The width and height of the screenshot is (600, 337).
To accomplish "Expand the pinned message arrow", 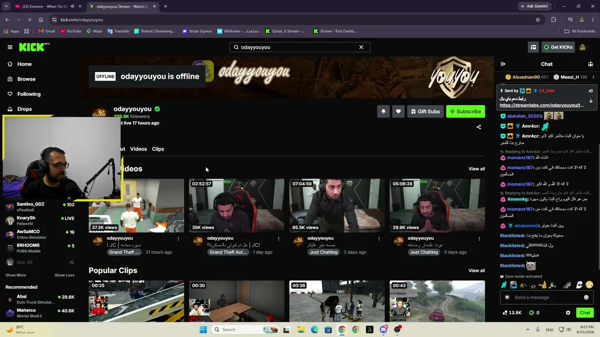I will (x=591, y=101).
